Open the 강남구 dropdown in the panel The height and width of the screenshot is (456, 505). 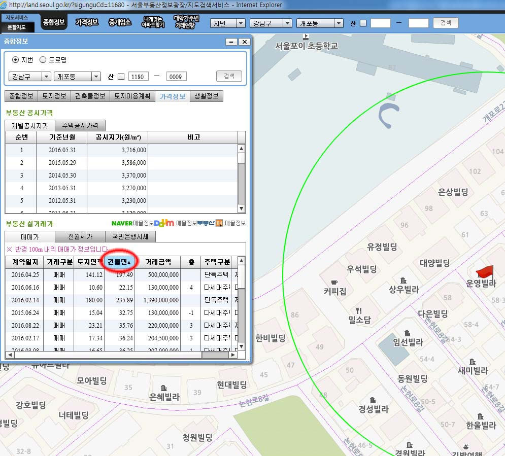point(29,77)
